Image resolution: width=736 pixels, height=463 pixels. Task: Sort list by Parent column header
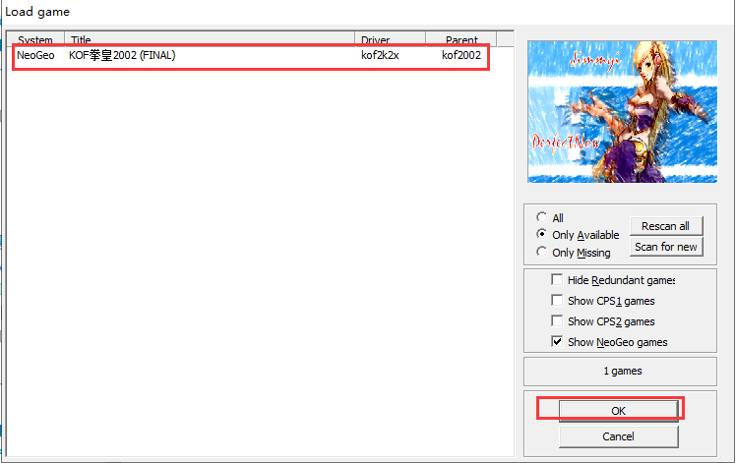pos(460,40)
